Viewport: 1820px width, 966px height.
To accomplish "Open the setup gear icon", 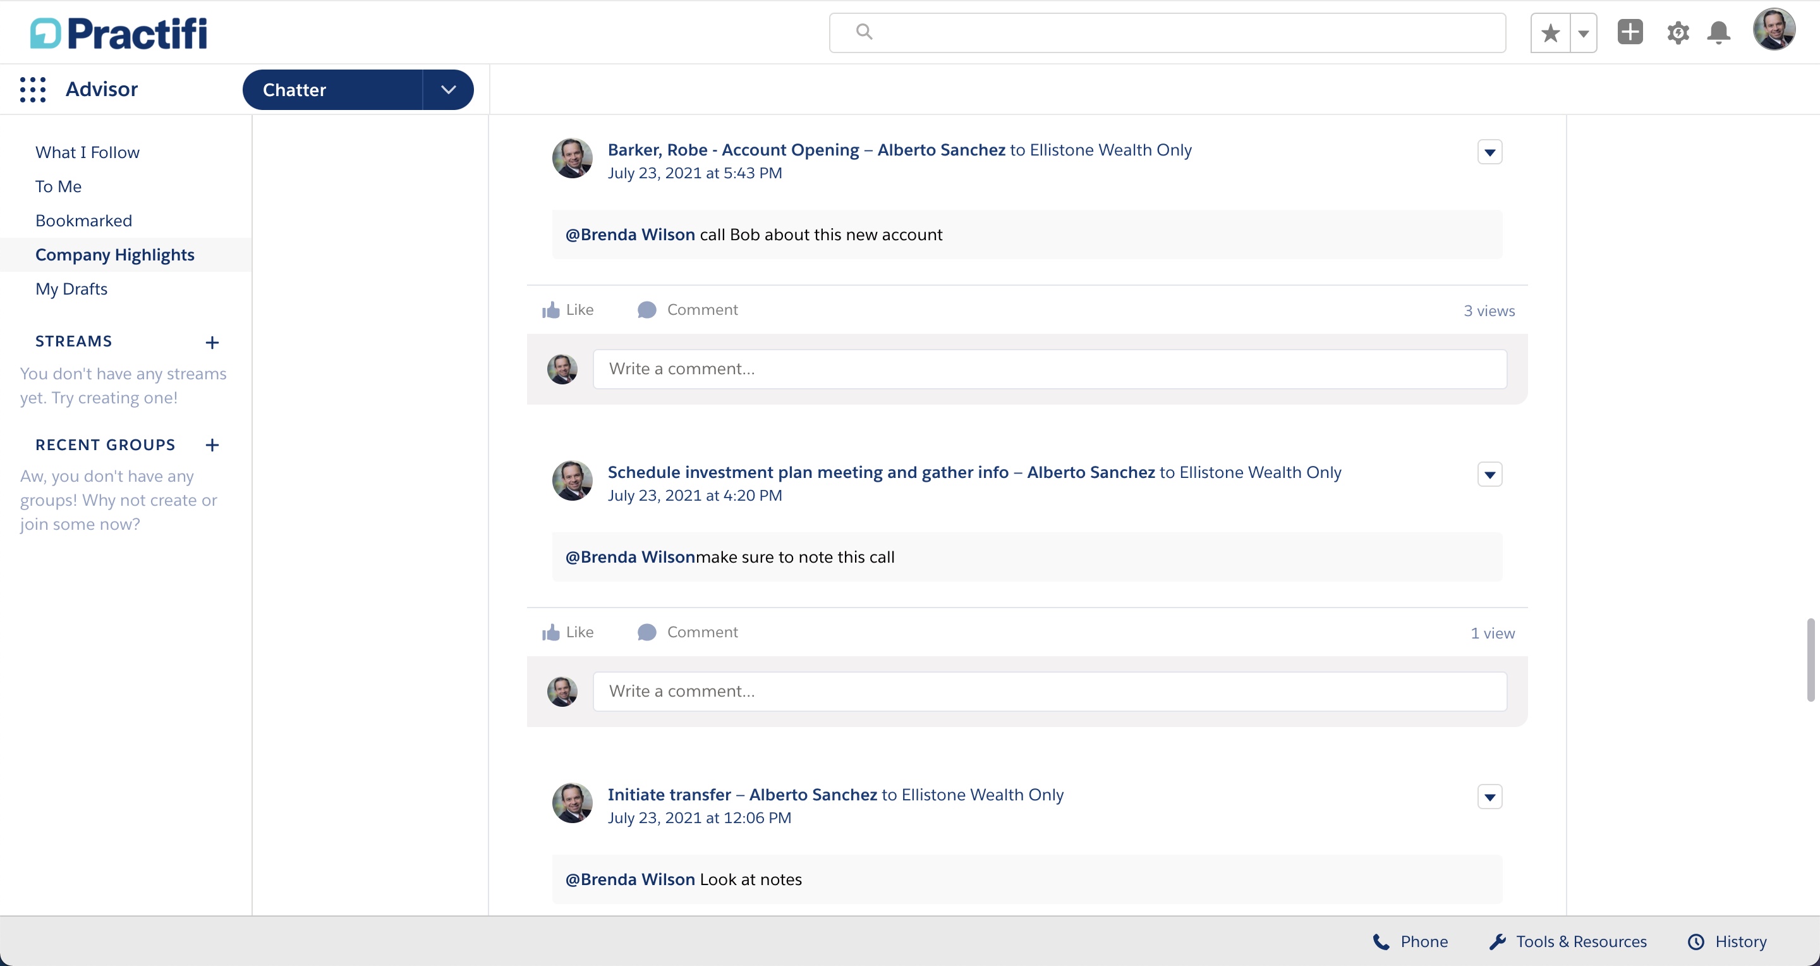I will (x=1677, y=34).
